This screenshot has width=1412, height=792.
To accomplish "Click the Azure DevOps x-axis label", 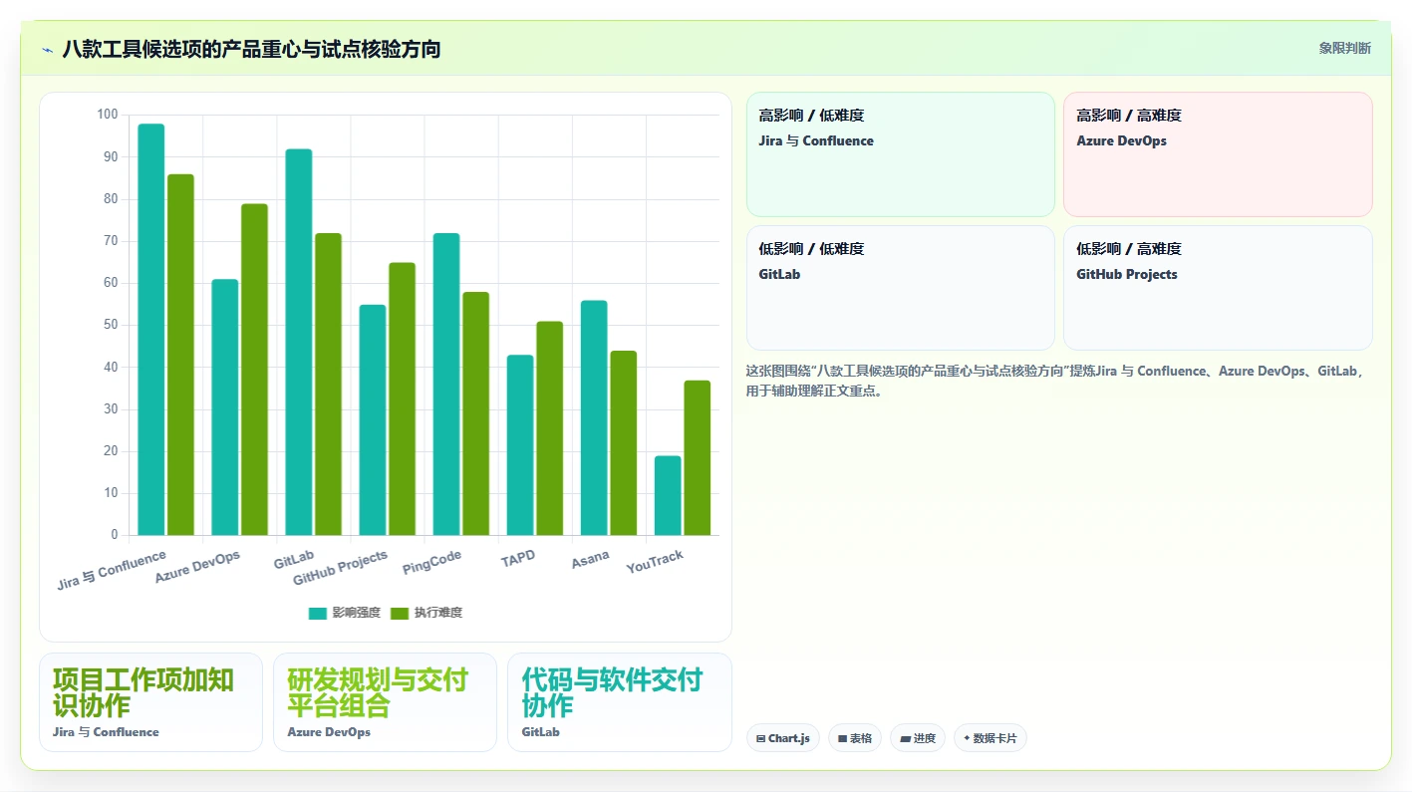I will coord(197,567).
